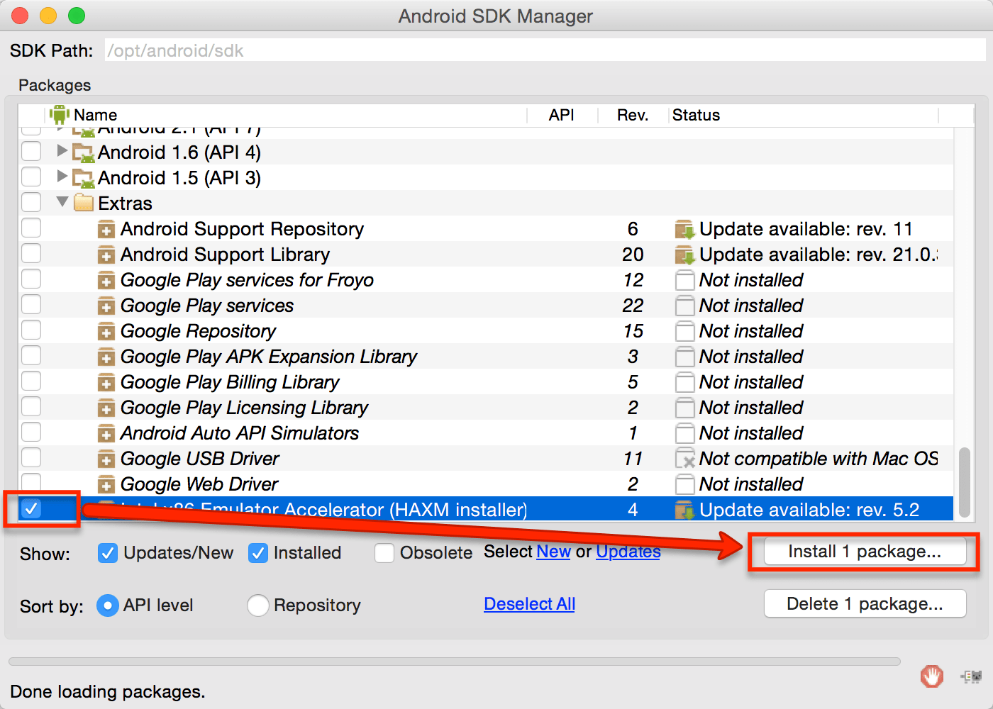Select the Google USB Driver row name

pos(200,459)
